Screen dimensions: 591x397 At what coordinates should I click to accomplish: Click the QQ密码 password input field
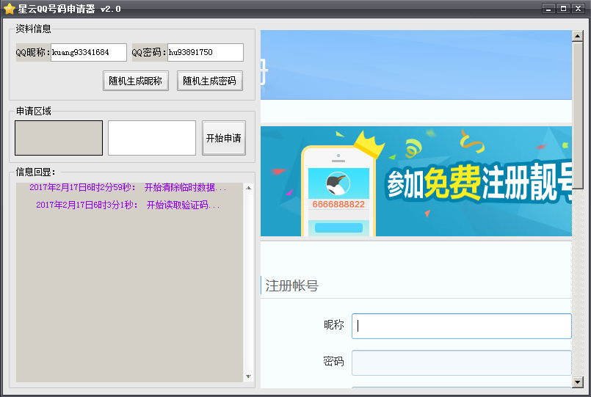(206, 52)
